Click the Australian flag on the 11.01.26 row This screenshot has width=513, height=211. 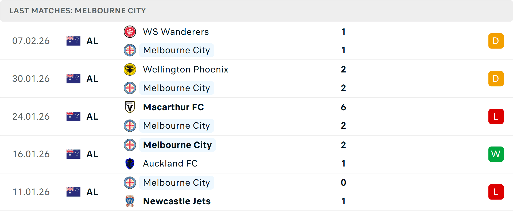[73, 192]
